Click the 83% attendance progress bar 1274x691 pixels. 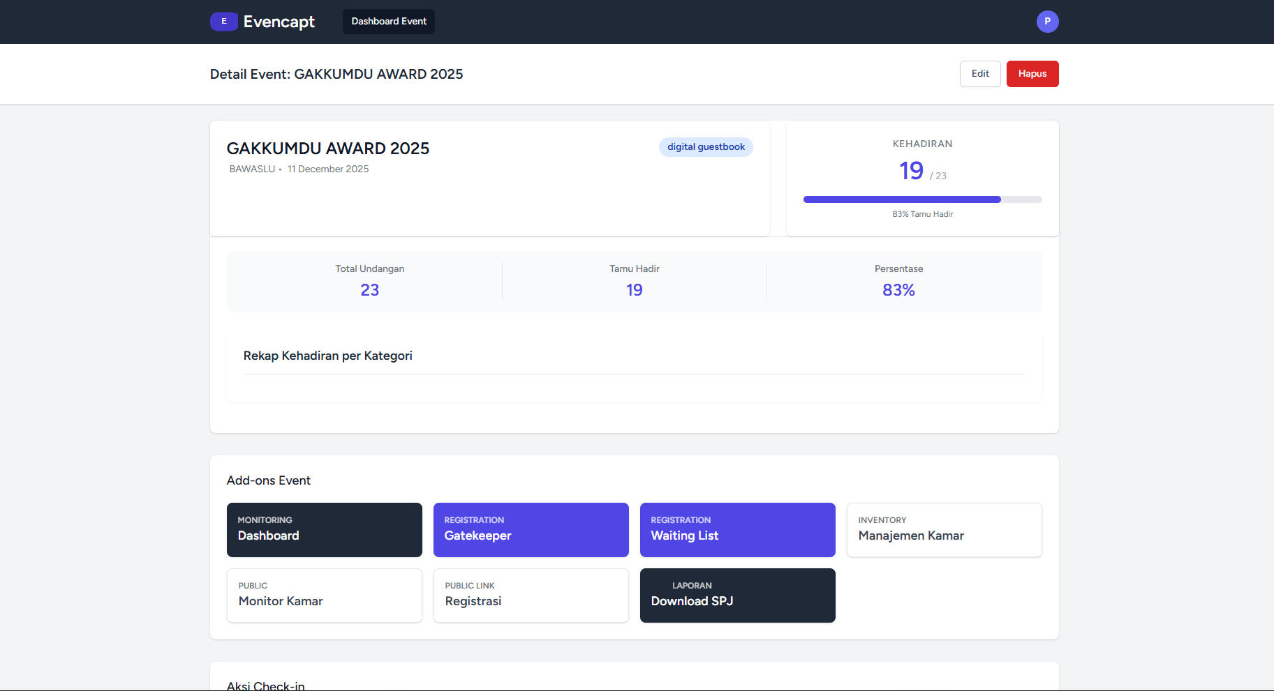(922, 199)
